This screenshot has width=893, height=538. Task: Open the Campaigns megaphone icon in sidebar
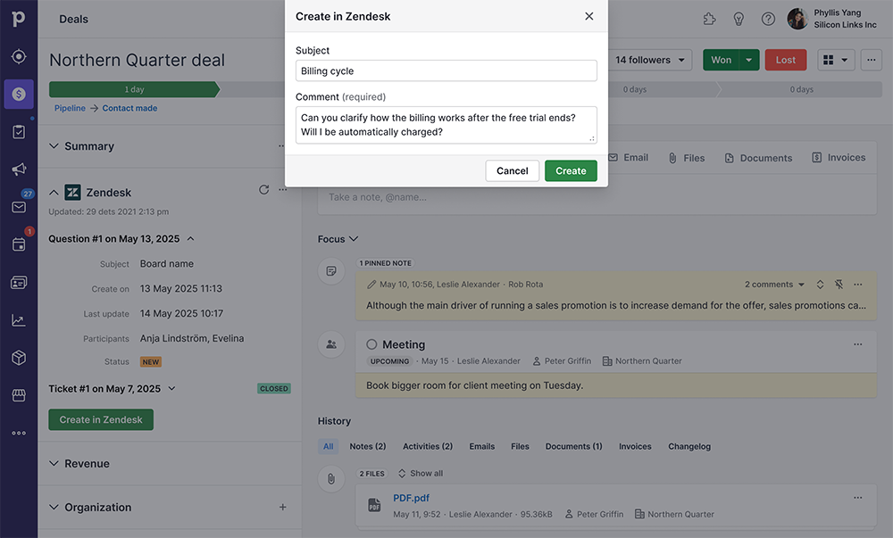19,169
